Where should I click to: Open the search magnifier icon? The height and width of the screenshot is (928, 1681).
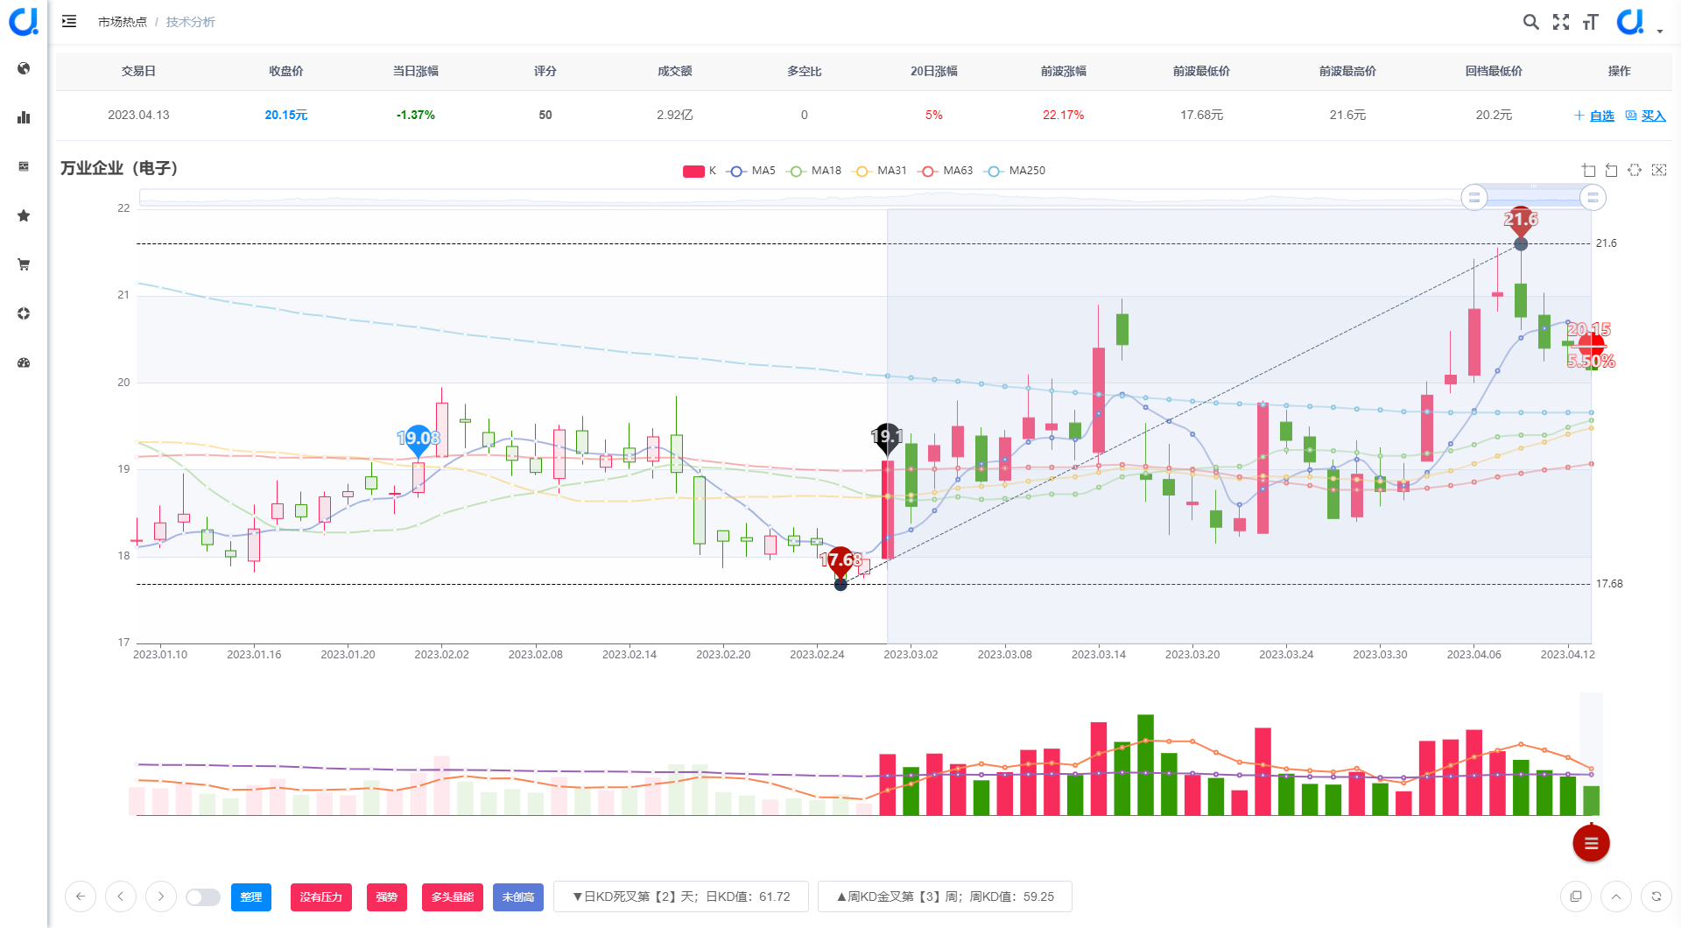point(1530,22)
